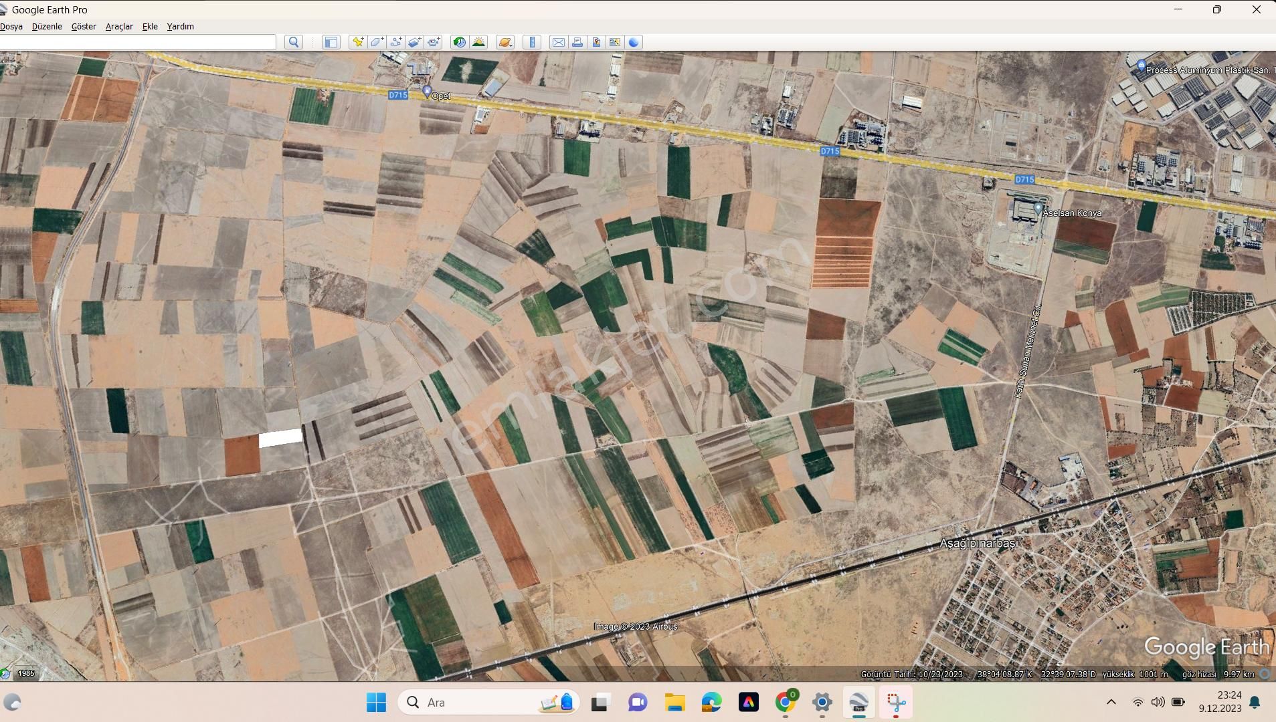This screenshot has width=1276, height=722.
Task: Click the Aşağıpınarbaşı place label
Action: [x=979, y=544]
